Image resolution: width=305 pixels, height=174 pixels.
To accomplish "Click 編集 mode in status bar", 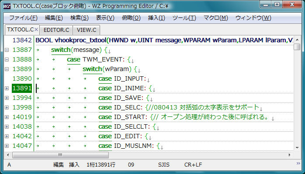I will click(59, 165).
